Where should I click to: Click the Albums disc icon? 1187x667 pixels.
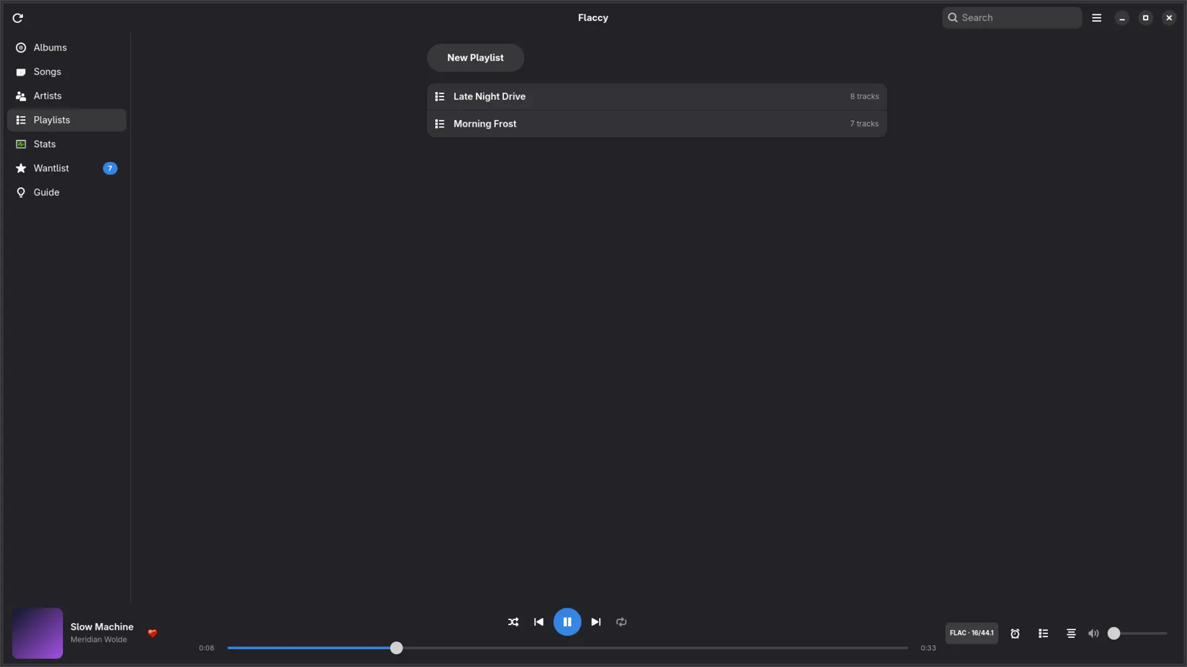(x=21, y=48)
